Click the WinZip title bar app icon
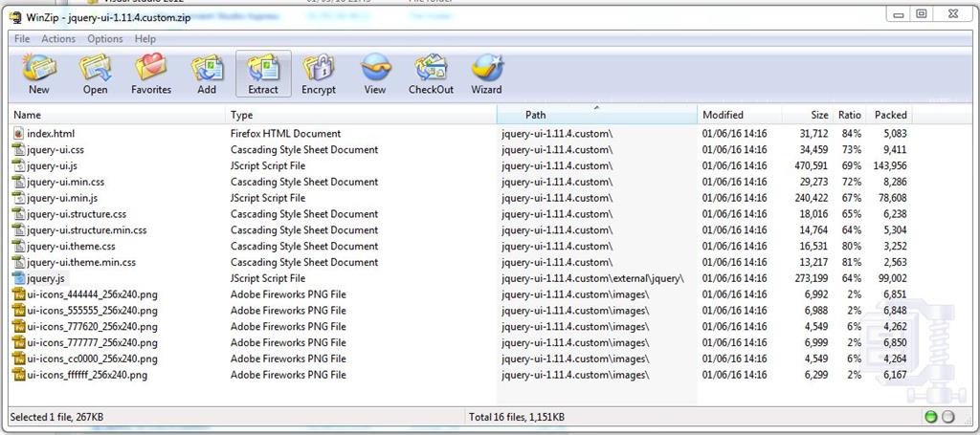The width and height of the screenshot is (980, 435). 15,16
